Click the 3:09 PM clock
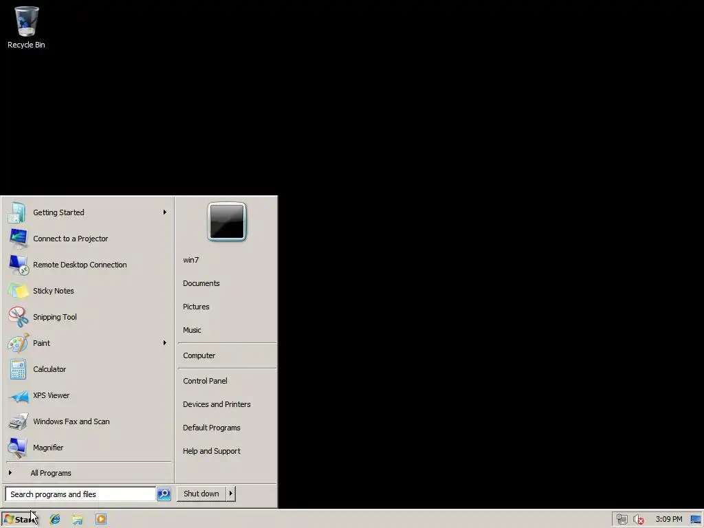Screen dimensions: 704x528 pyautogui.click(x=669, y=520)
